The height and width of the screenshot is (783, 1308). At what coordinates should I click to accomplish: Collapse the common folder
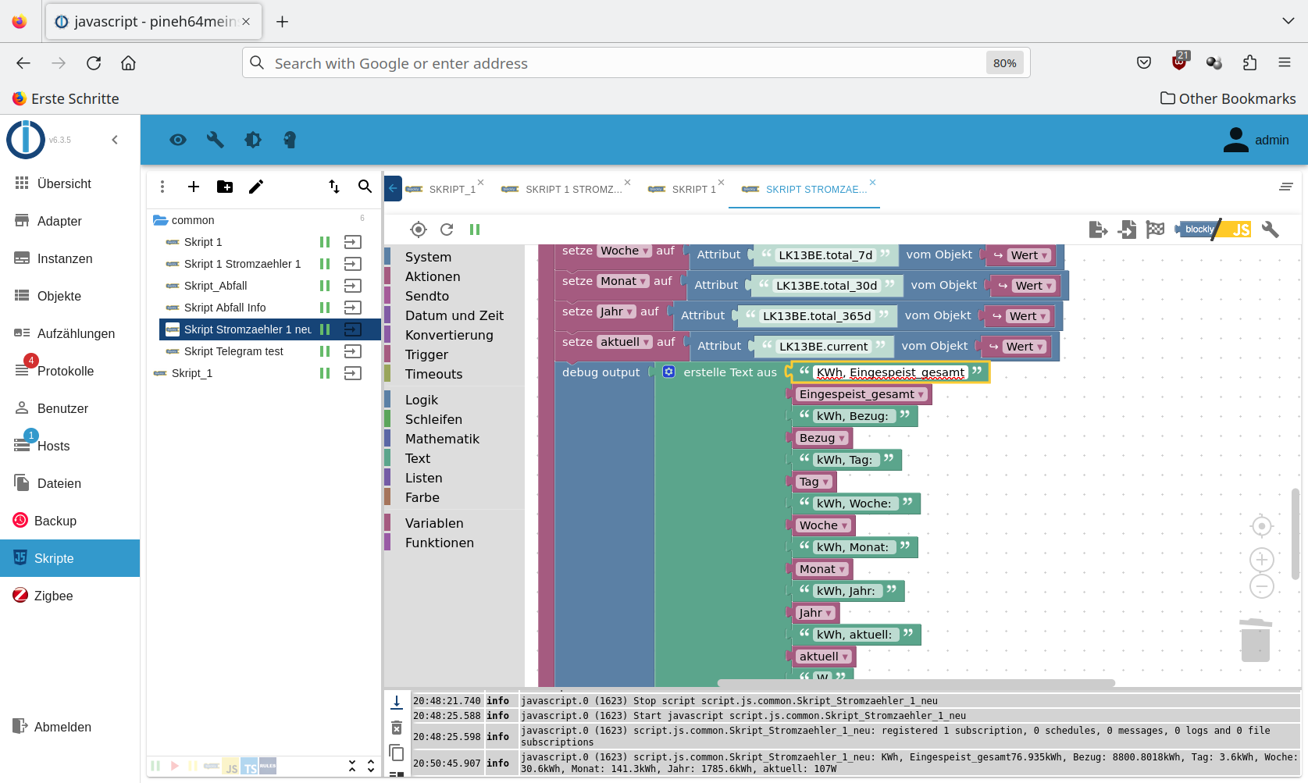[161, 220]
